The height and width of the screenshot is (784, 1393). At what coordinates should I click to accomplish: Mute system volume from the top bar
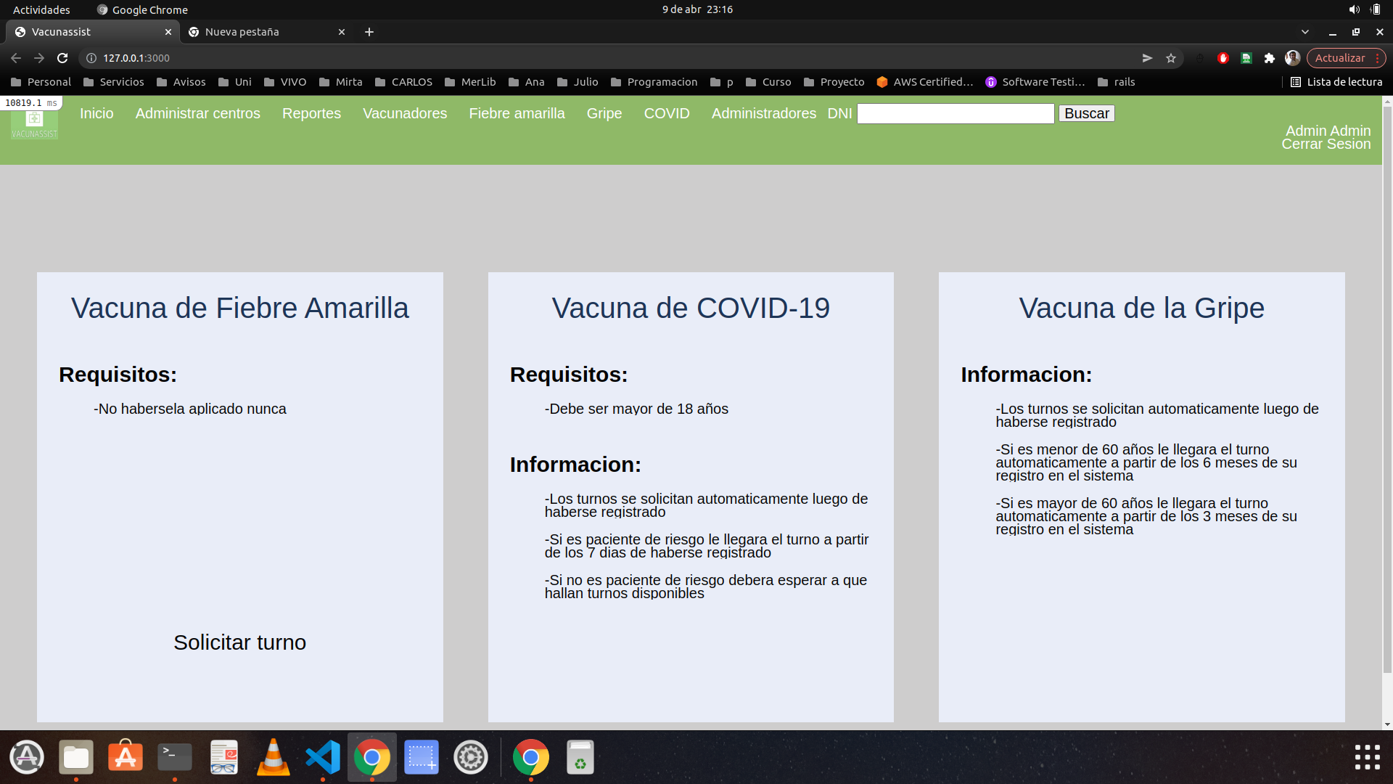[x=1354, y=9]
